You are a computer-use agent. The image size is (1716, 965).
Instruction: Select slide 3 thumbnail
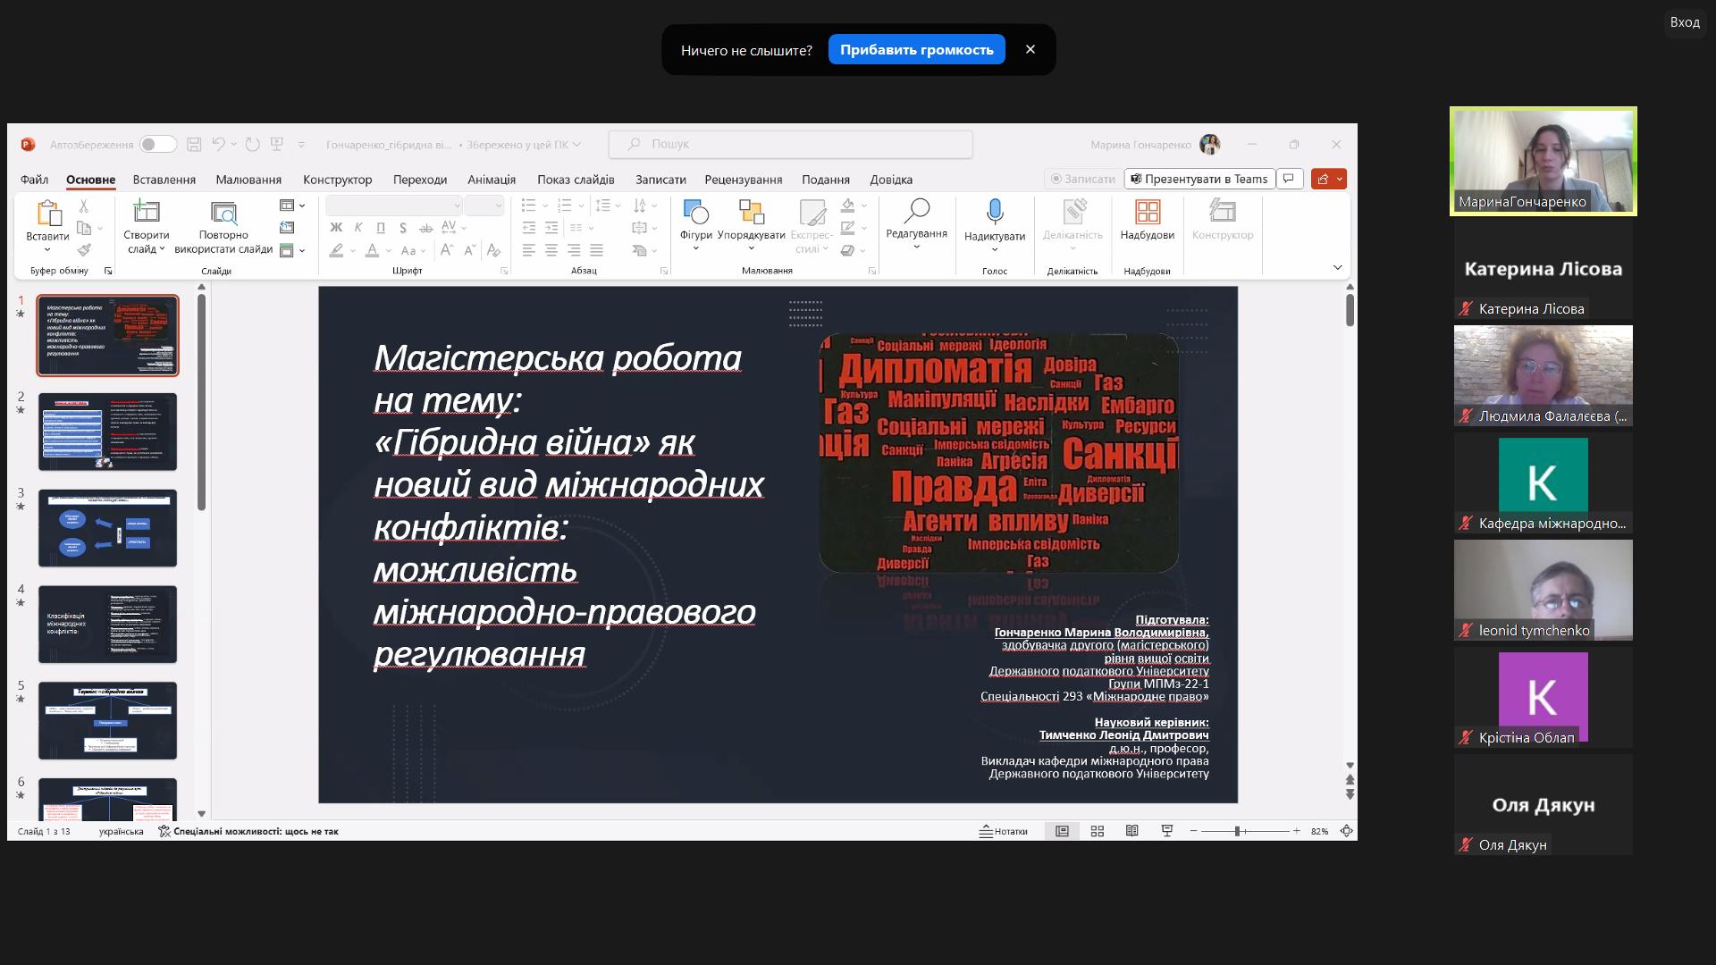click(x=107, y=528)
